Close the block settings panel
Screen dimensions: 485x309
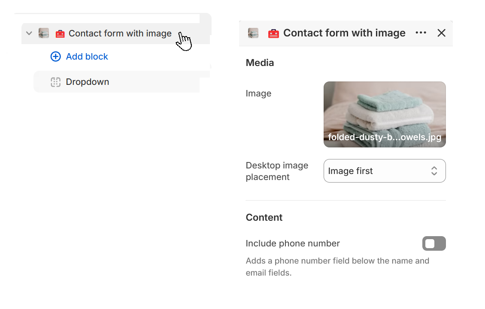coord(442,33)
